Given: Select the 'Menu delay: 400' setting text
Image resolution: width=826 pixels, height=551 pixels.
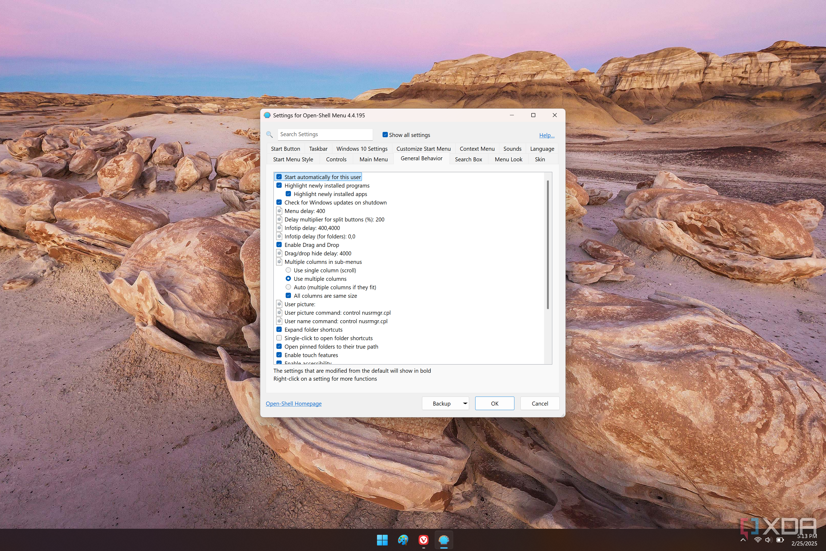Looking at the screenshot, I should pyautogui.click(x=305, y=211).
